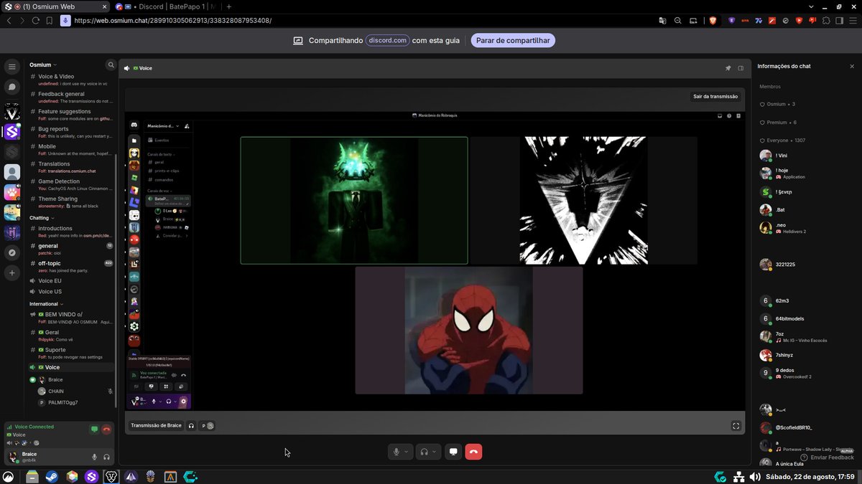Launch Steam from the taskbar
This screenshot has width=862, height=484.
[x=52, y=476]
